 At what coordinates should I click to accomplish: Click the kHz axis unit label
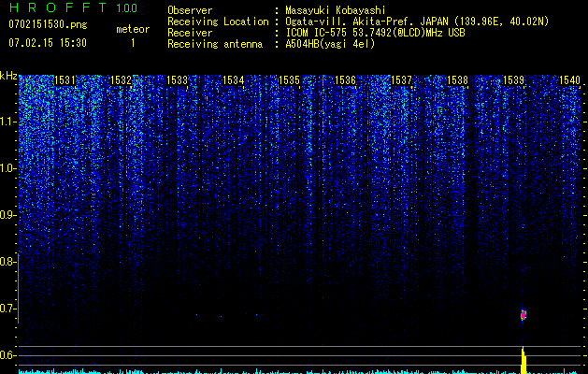(8, 76)
